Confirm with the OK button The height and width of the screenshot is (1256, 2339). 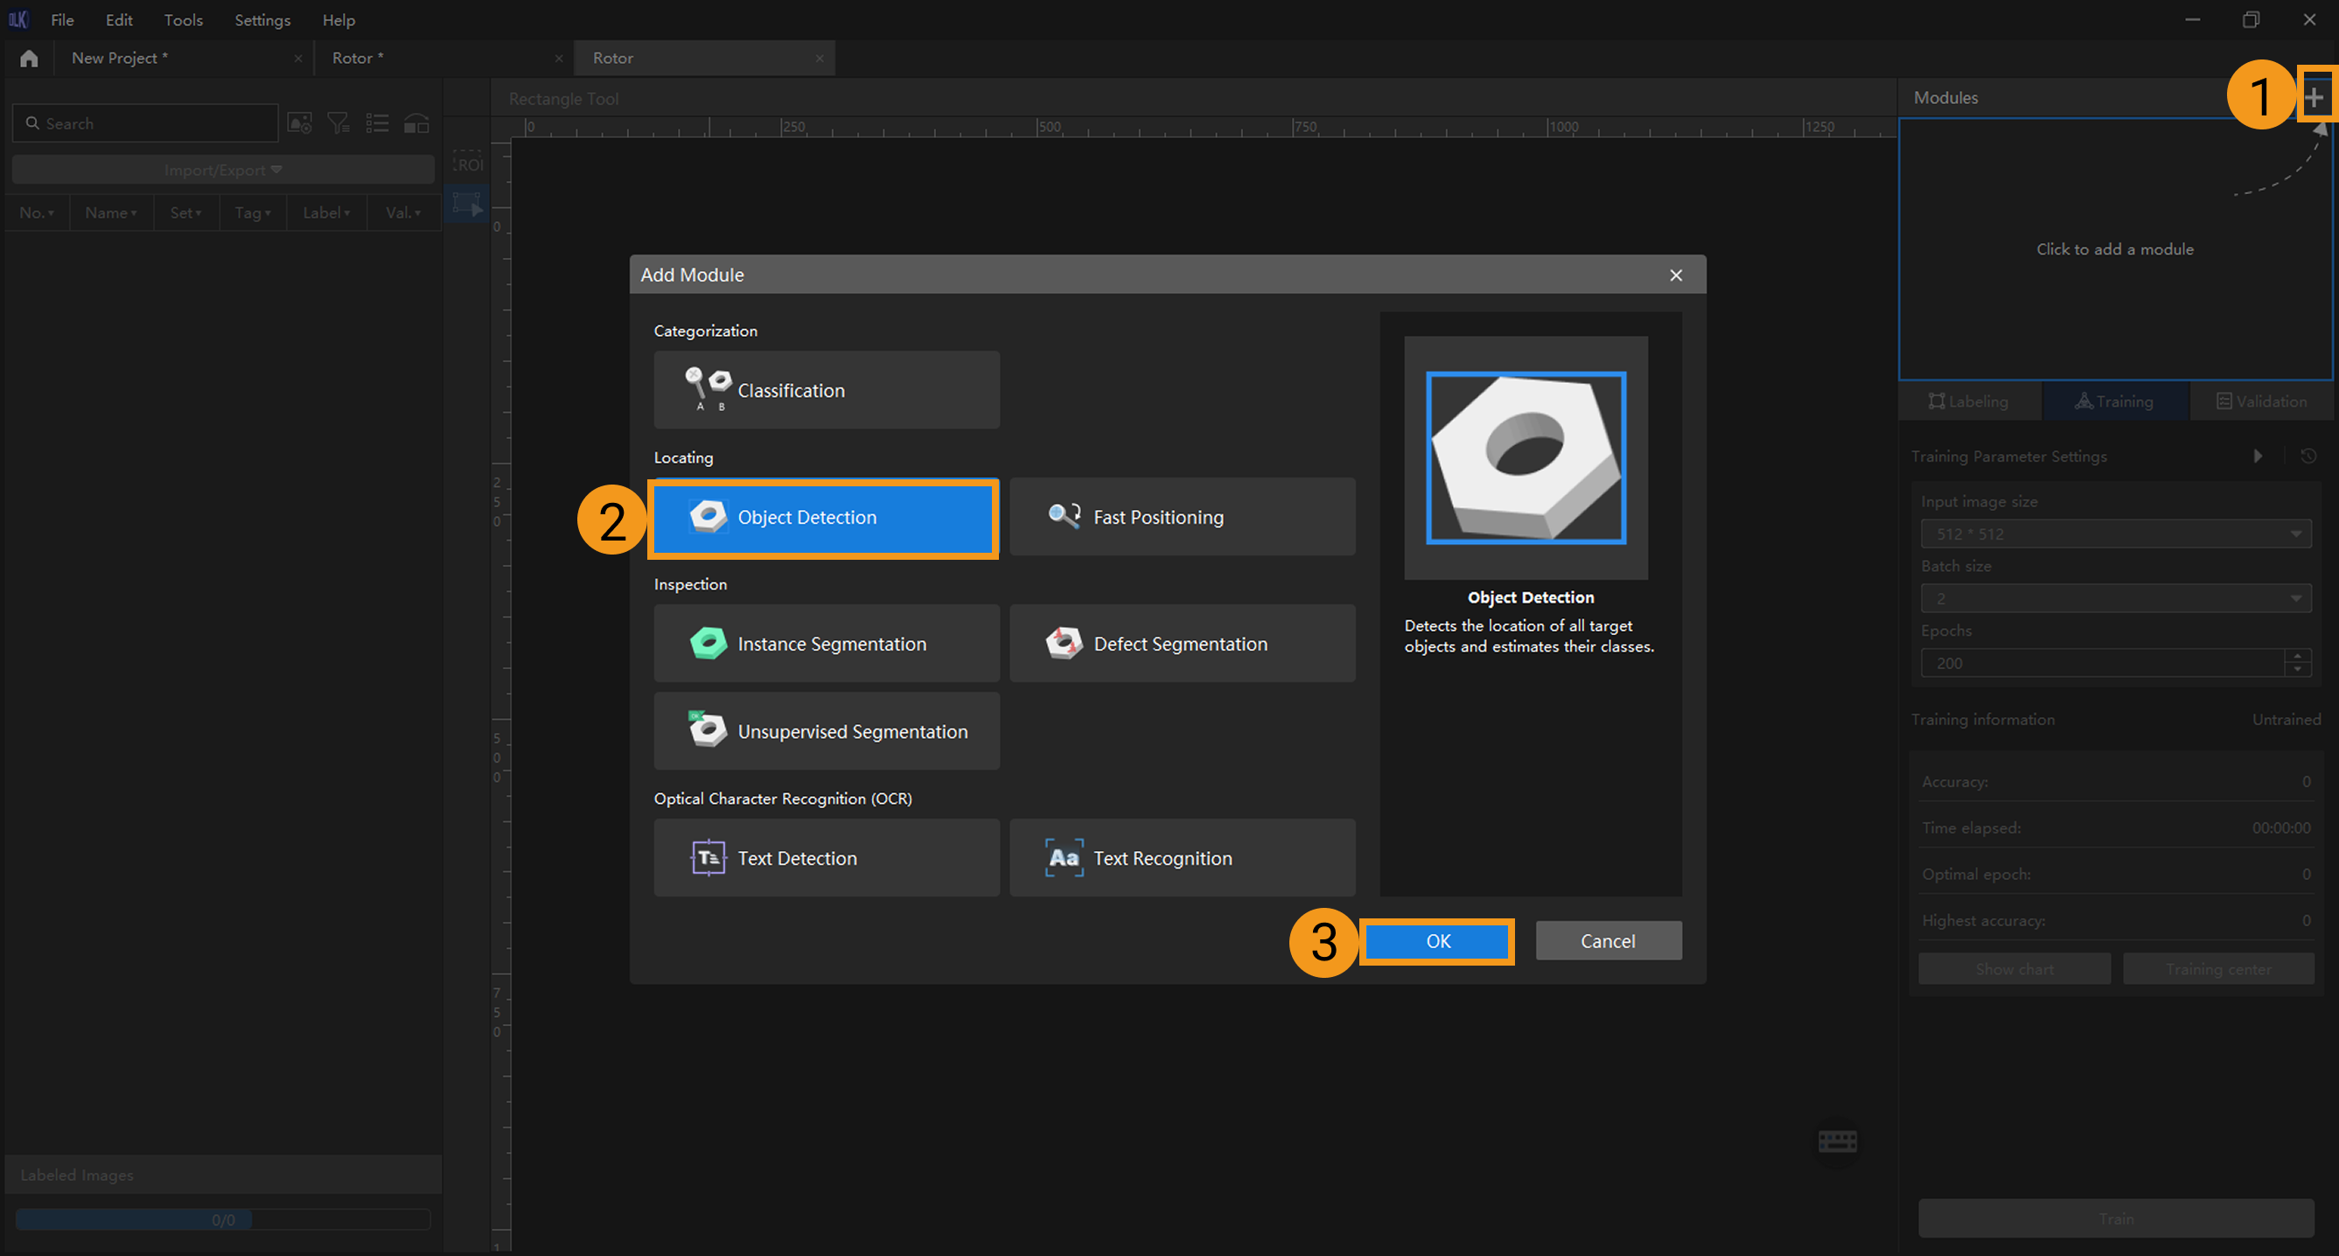(x=1437, y=941)
